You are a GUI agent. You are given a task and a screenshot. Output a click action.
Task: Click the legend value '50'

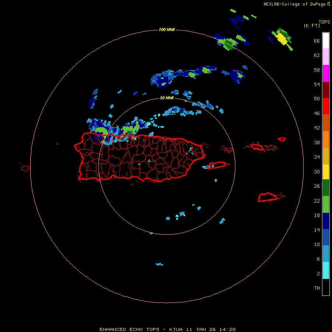coord(317,99)
